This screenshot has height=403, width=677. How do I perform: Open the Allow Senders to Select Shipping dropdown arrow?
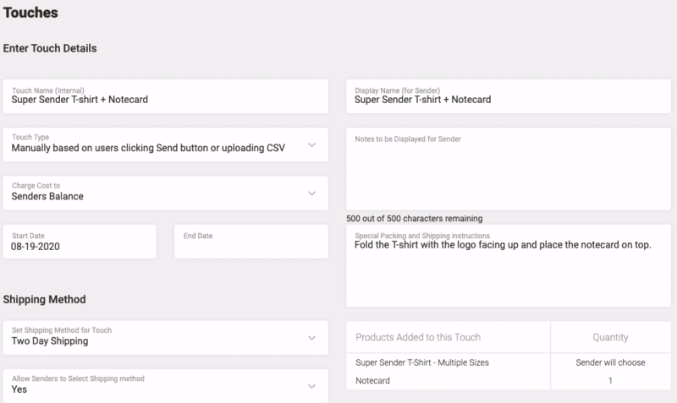[x=311, y=386]
